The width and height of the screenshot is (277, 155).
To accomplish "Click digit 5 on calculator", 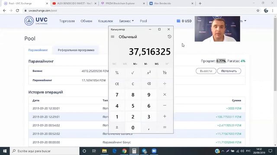I will [x=133, y=106].
